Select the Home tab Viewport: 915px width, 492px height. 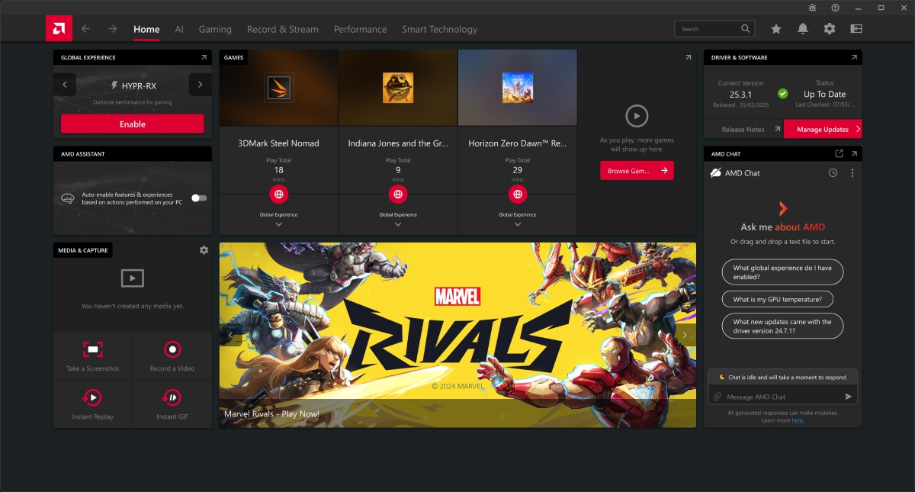click(146, 29)
